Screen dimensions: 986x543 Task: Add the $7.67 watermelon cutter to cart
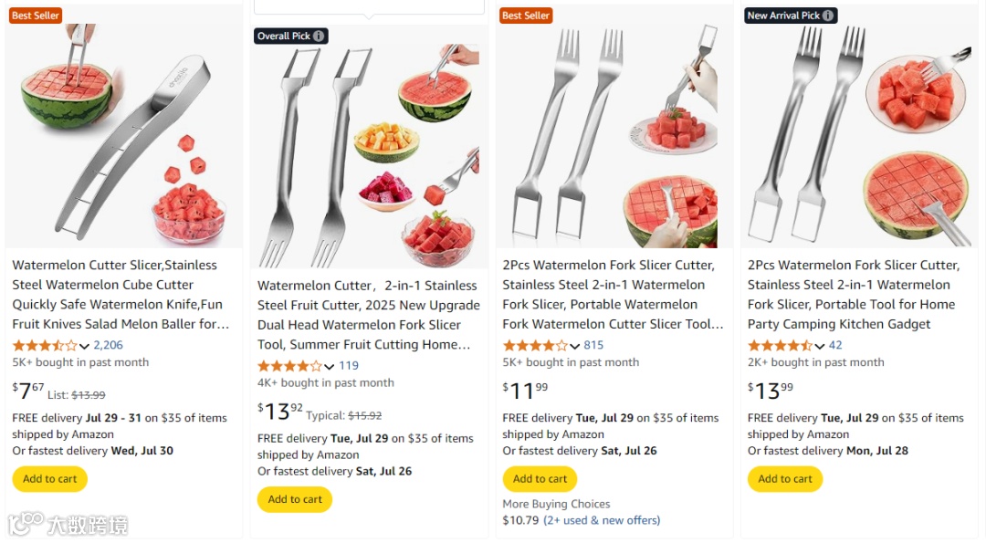pos(49,479)
